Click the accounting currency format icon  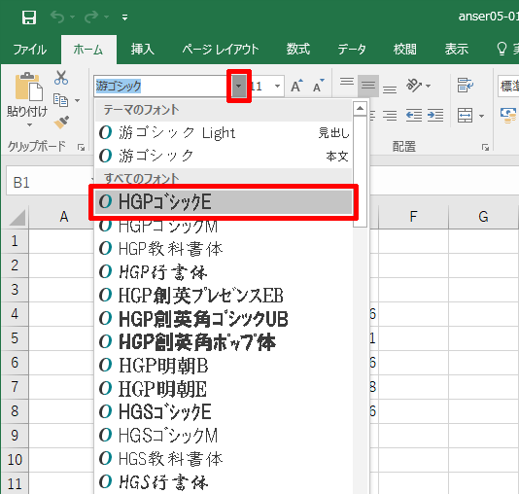(x=508, y=115)
